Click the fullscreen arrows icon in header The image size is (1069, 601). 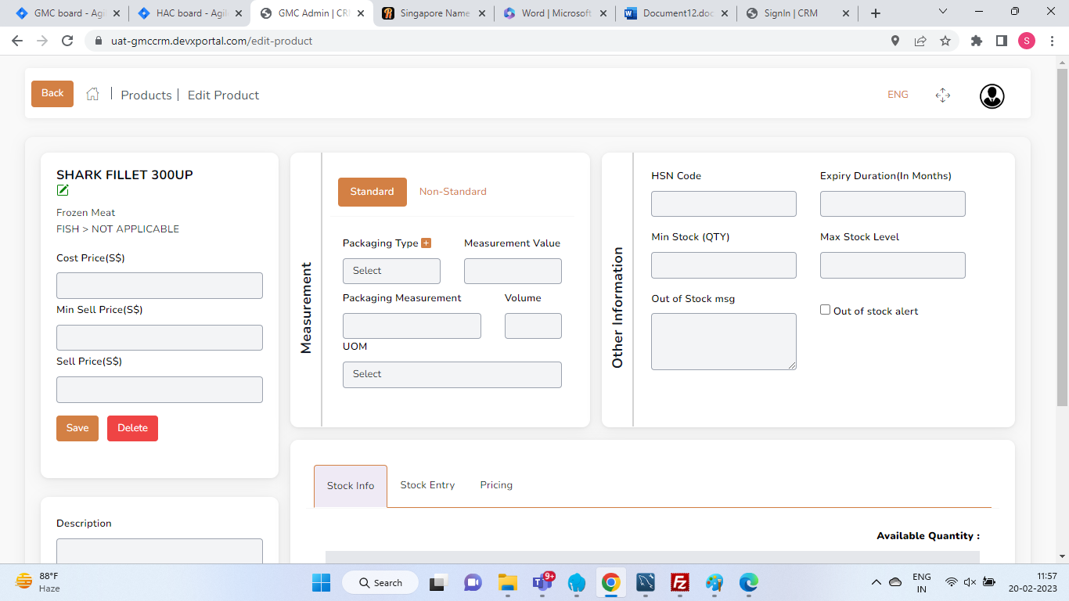coord(942,95)
